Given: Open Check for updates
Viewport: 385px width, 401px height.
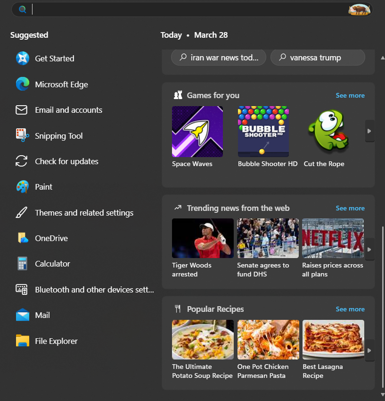Looking at the screenshot, I should pyautogui.click(x=66, y=161).
